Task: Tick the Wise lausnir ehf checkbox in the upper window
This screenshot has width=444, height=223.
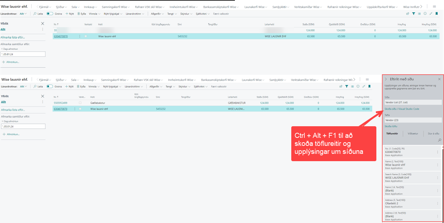Action: [x=86, y=36]
